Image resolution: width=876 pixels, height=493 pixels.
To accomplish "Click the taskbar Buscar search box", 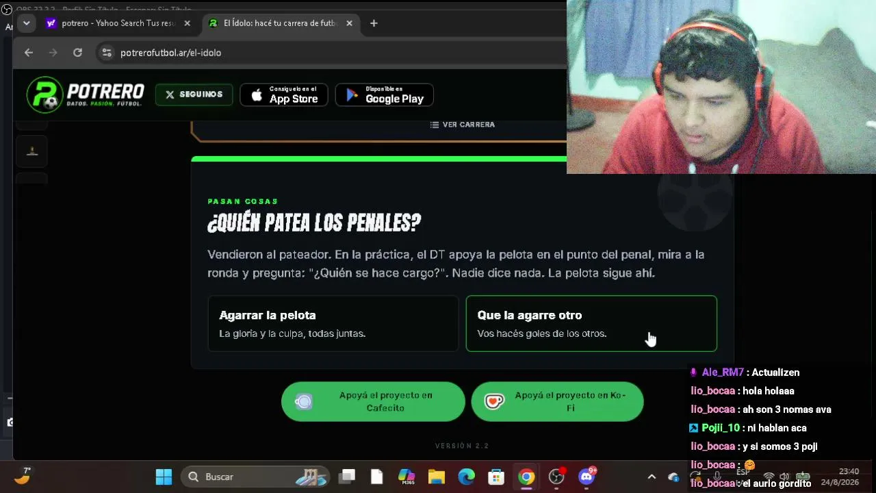I will point(255,477).
